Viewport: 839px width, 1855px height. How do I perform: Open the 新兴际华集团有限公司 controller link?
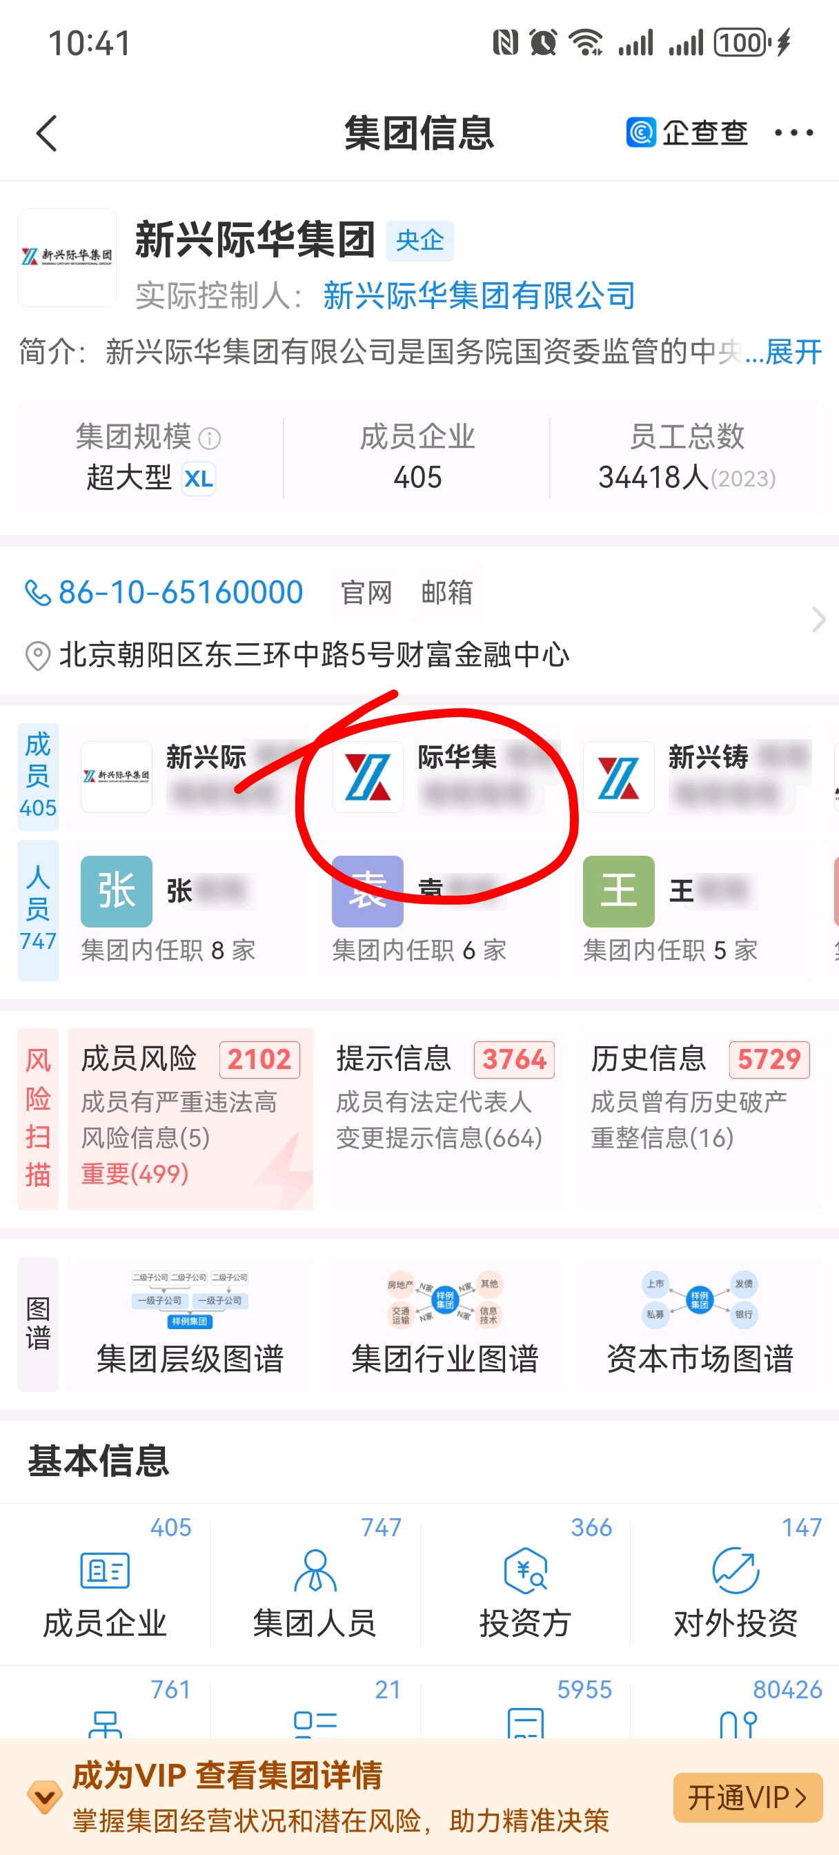pos(479,295)
